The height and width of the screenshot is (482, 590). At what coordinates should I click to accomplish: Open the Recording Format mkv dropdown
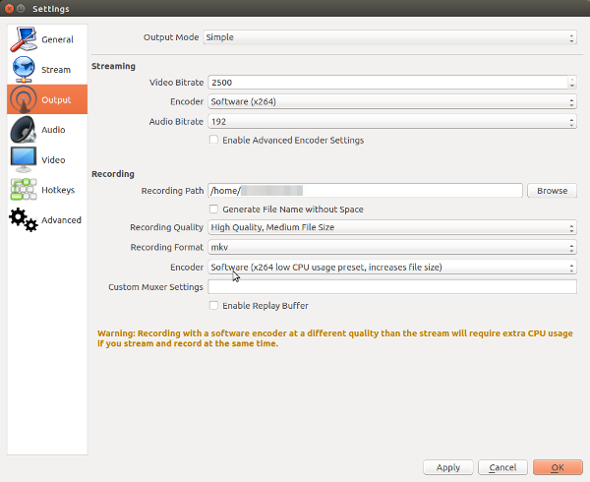point(389,247)
